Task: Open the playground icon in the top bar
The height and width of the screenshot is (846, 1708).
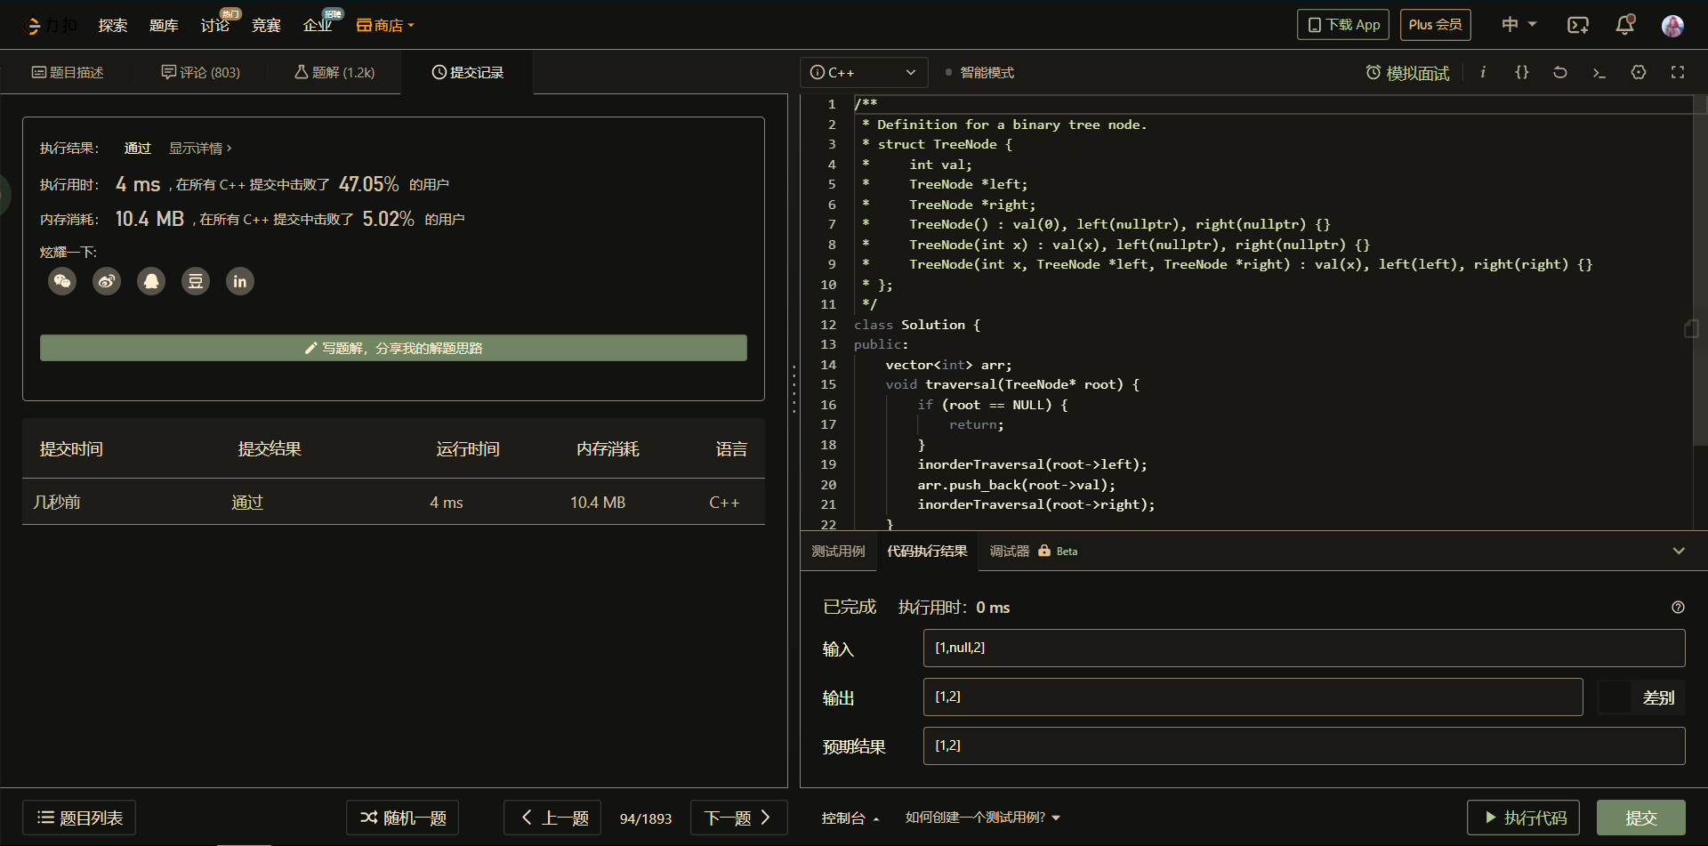Action: 1577,25
